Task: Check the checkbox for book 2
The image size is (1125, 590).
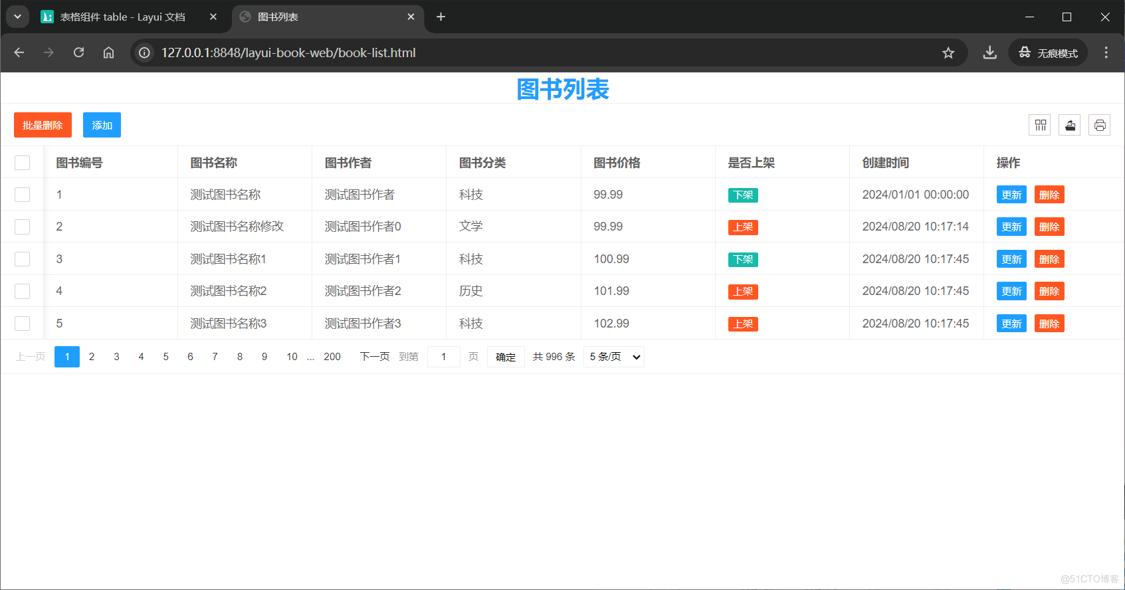Action: point(22,227)
